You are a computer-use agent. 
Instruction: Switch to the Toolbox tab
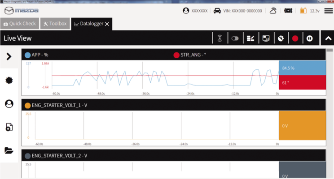55,24
